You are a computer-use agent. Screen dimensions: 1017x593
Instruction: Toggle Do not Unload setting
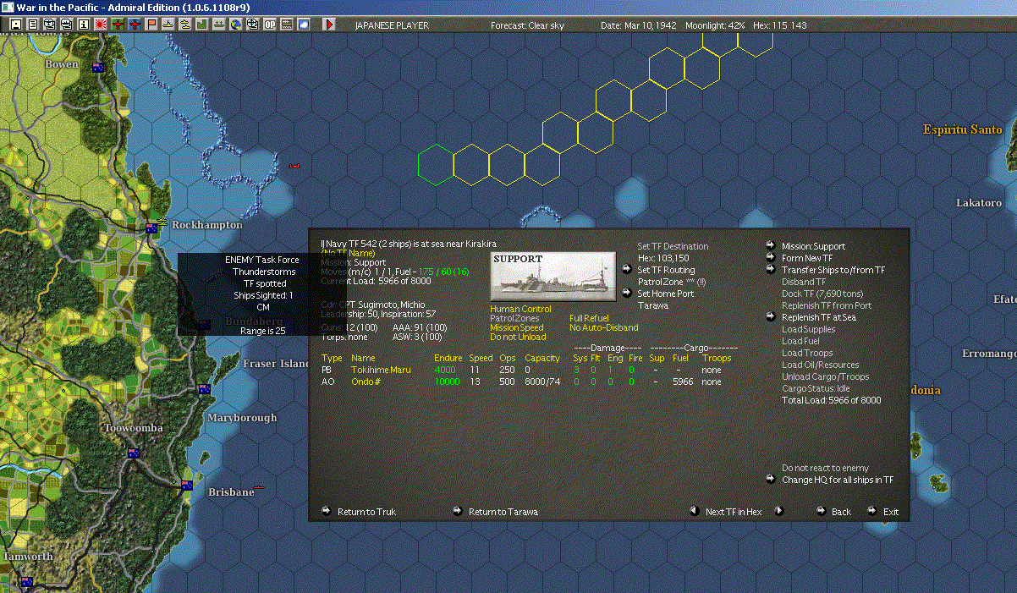point(518,337)
